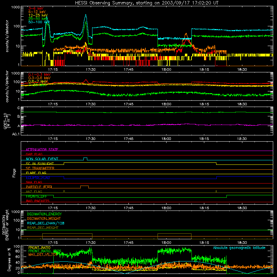Select the REAR_DEC_CHAN/128 legend label
Image resolution: width=277 pixels, height=277 pixels.
(46, 223)
